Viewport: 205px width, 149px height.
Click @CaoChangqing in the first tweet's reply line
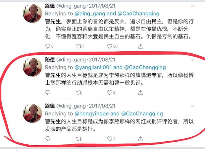tap(138, 14)
